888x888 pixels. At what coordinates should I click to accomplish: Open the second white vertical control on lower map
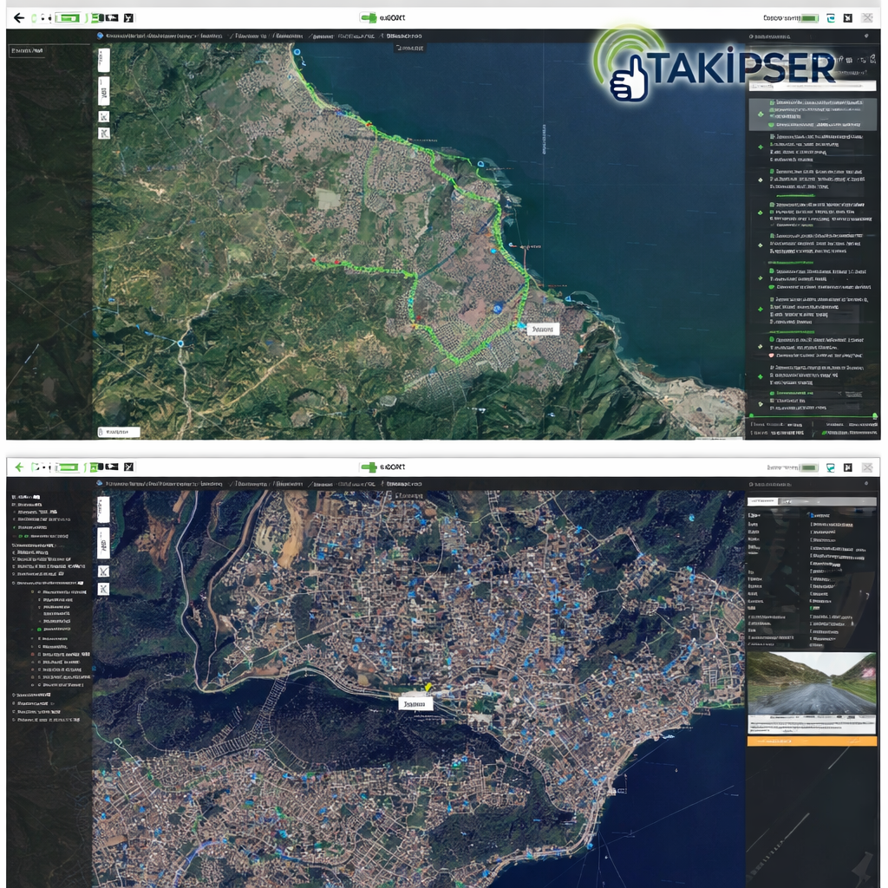pyautogui.click(x=103, y=542)
